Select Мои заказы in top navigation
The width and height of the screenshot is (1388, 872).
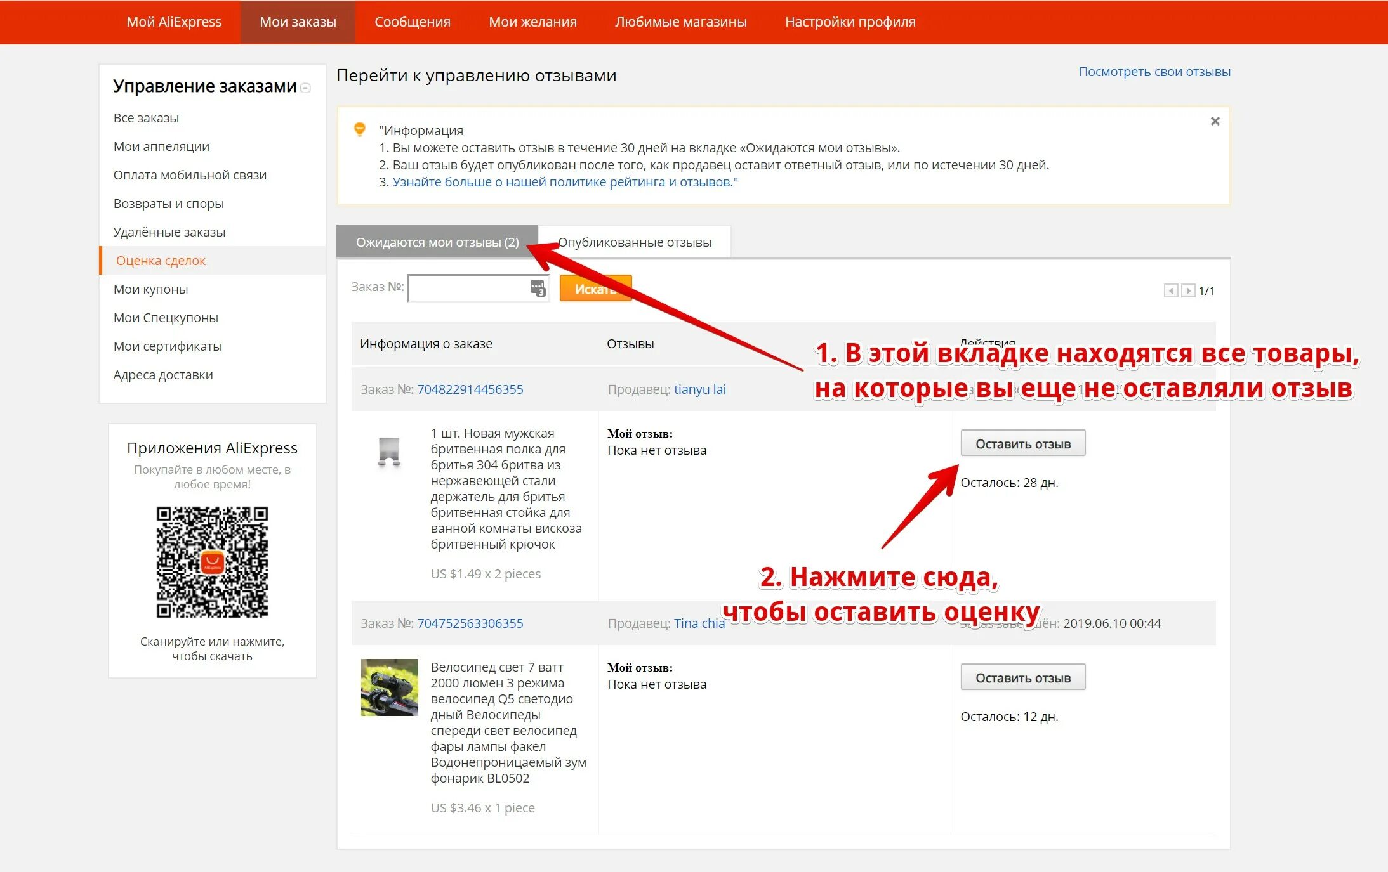pos(298,22)
